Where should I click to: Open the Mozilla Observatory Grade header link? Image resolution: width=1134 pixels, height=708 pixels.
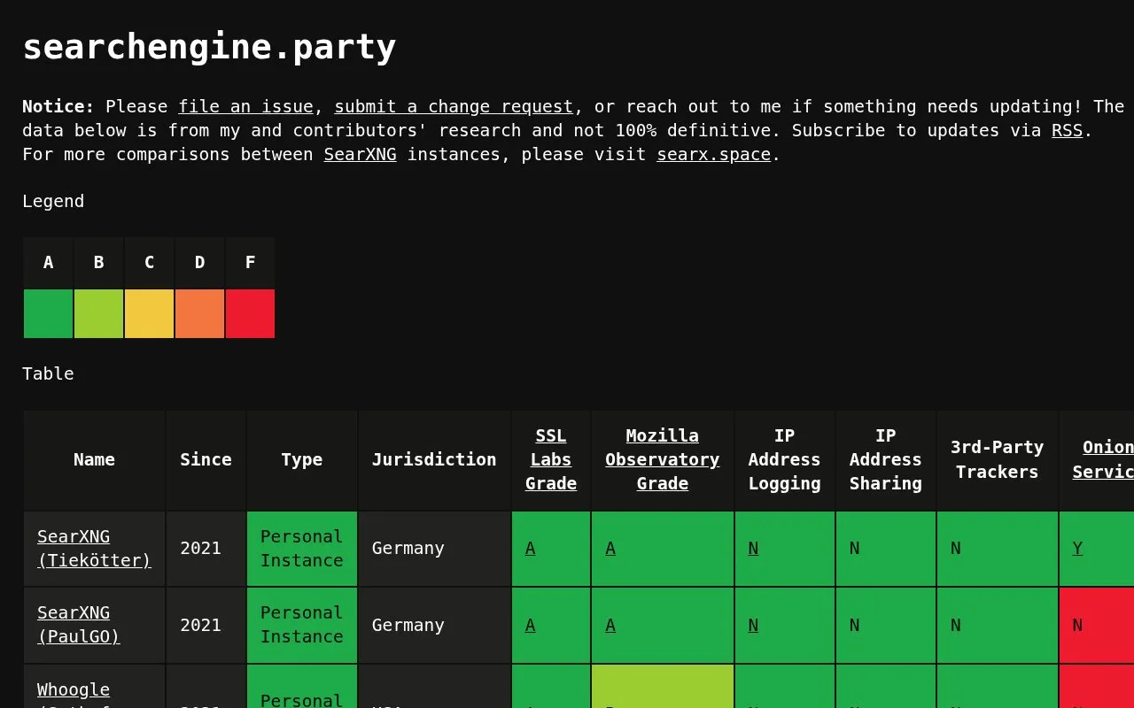coord(663,459)
